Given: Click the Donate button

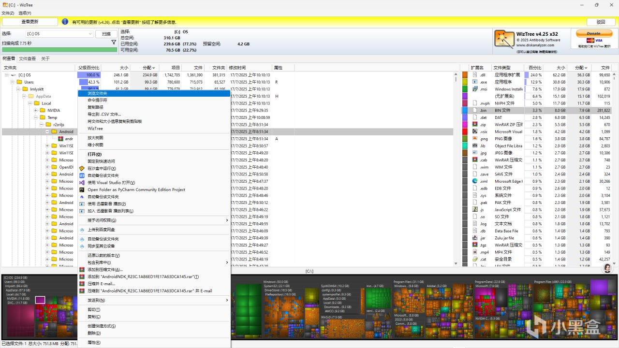Looking at the screenshot, I should point(593,33).
